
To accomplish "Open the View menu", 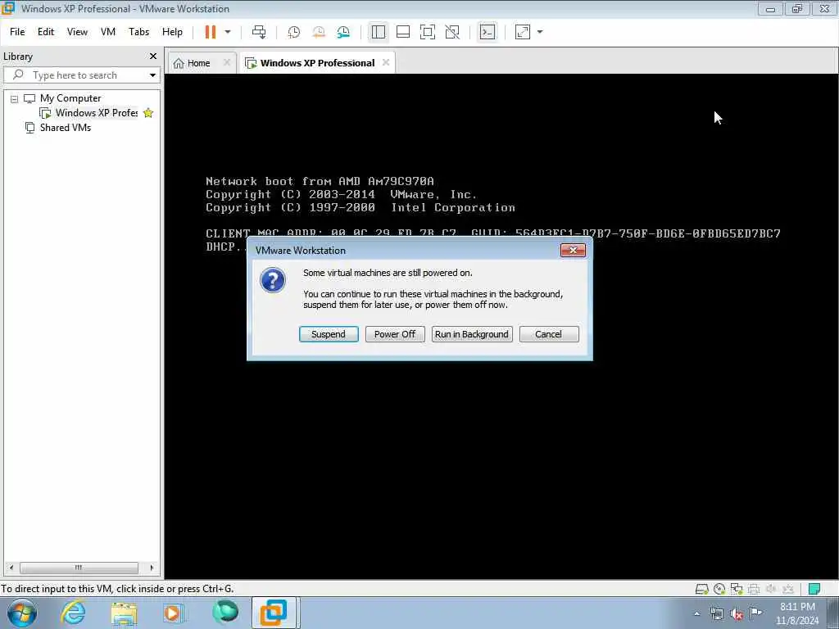I will (77, 32).
